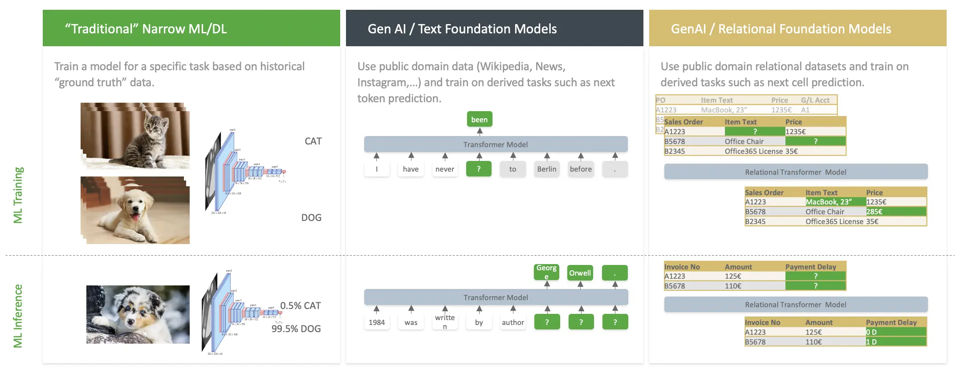Click the vertical "ML Inference" row label
The width and height of the screenshot is (960, 369).
pos(18,316)
